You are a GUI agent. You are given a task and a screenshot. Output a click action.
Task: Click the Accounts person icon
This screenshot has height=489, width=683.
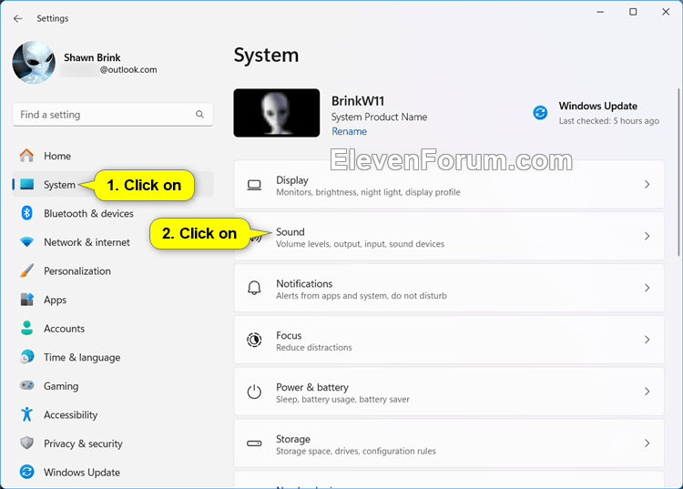pyautogui.click(x=26, y=329)
